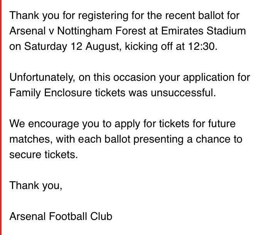Viewport: 261px width, 235px height.
Task: Click the 'Thank you,' sign-off line
Action: [x=35, y=185]
